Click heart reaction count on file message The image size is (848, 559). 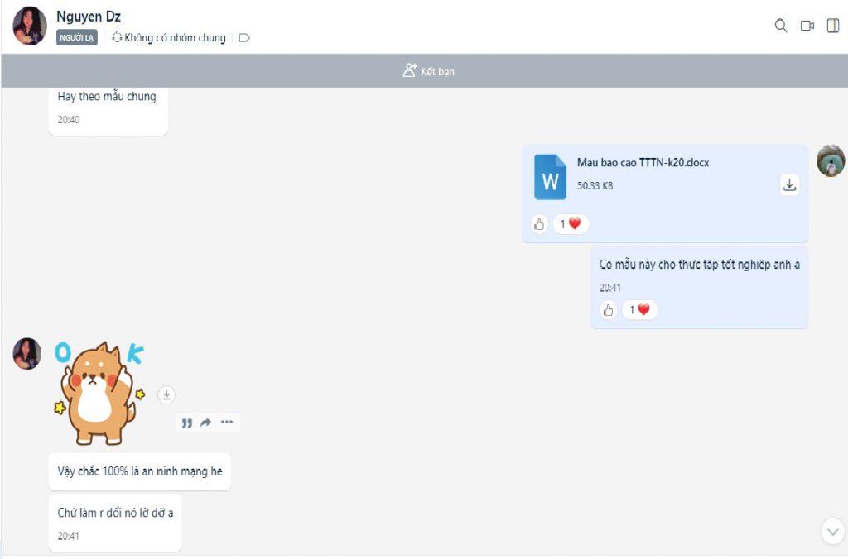[x=571, y=223]
